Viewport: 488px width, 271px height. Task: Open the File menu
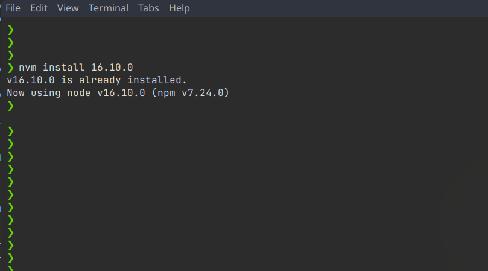tap(13, 8)
